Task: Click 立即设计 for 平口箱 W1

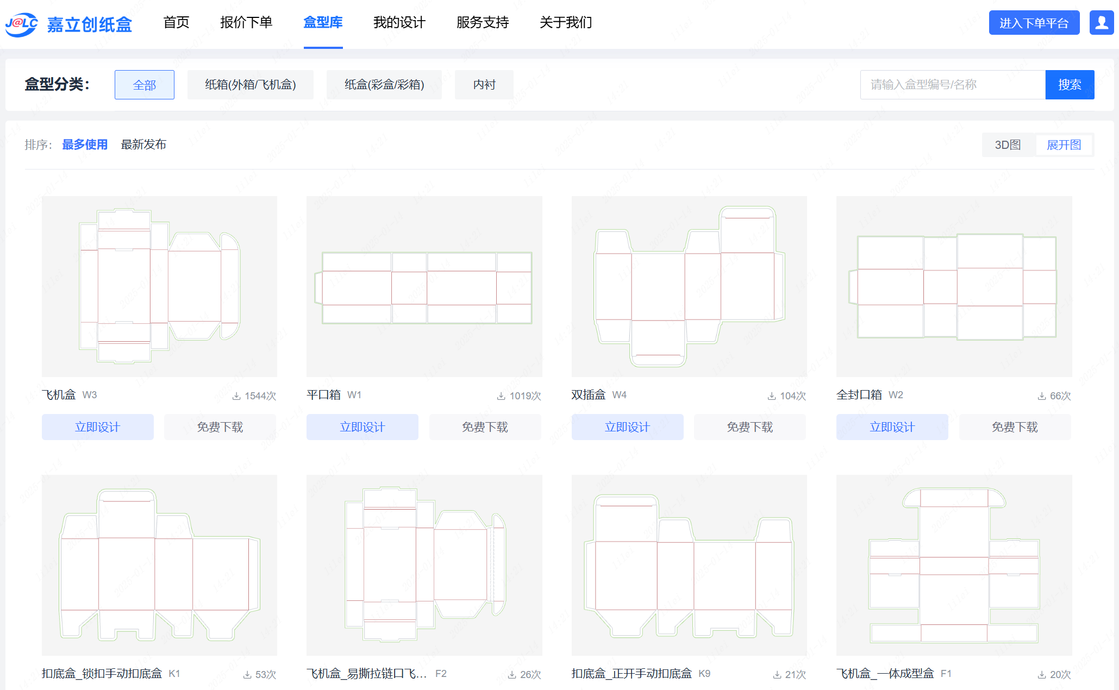Action: (x=362, y=427)
